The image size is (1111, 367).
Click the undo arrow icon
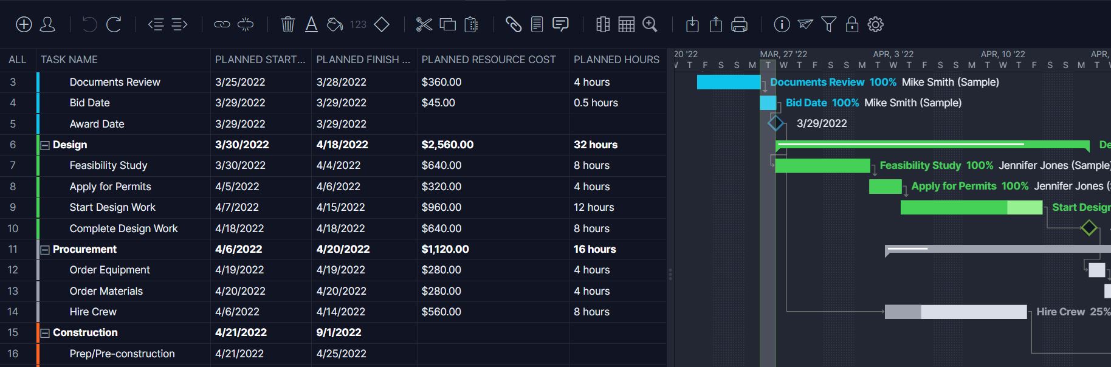coord(89,24)
